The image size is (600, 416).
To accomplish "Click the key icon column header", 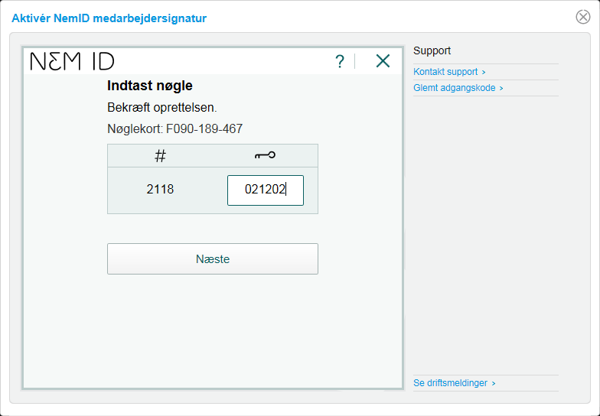I will (265, 155).
